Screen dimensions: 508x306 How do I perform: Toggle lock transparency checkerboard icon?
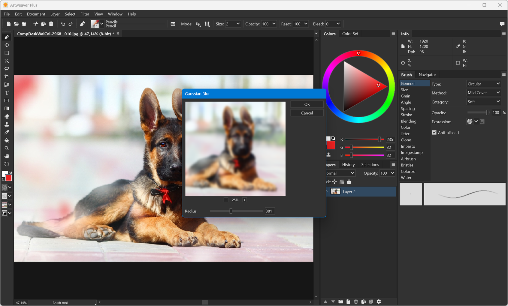coord(342,182)
